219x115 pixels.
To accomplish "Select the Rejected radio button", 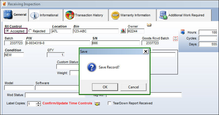I will pyautogui.click(x=30, y=31).
